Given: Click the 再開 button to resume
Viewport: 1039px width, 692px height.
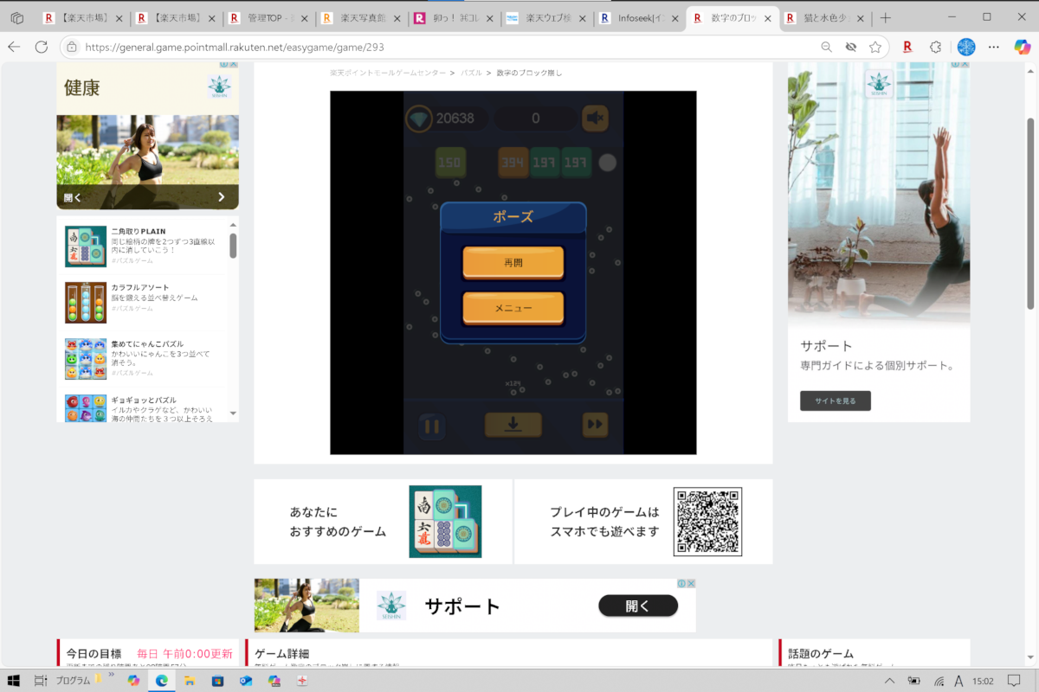Looking at the screenshot, I should coord(513,262).
